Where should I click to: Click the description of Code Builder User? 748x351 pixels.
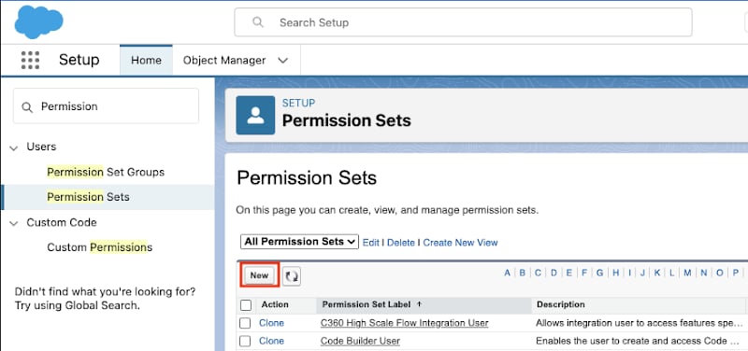(639, 341)
